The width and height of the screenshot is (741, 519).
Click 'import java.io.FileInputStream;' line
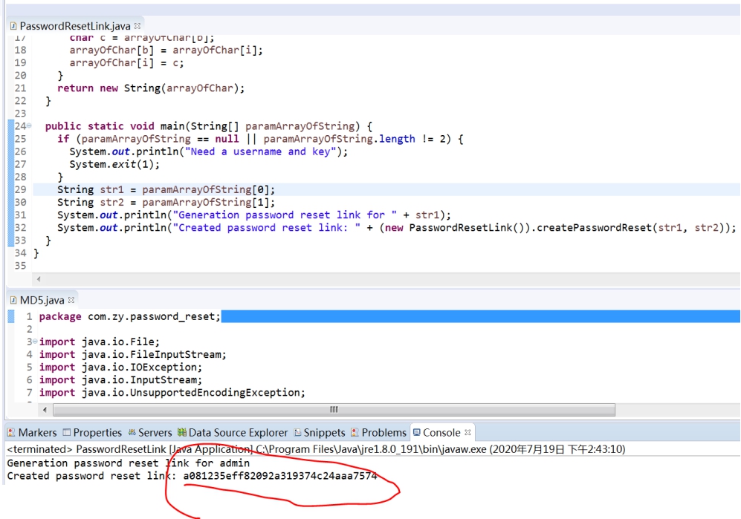[133, 355]
